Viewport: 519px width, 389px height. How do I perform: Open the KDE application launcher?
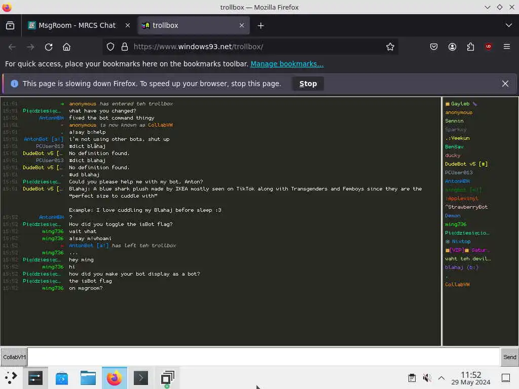click(11, 378)
